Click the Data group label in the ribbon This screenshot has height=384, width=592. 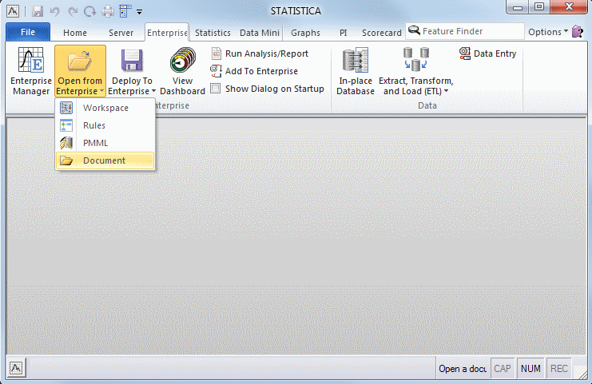pyautogui.click(x=427, y=105)
